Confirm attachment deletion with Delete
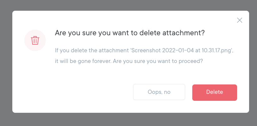 click(x=215, y=92)
